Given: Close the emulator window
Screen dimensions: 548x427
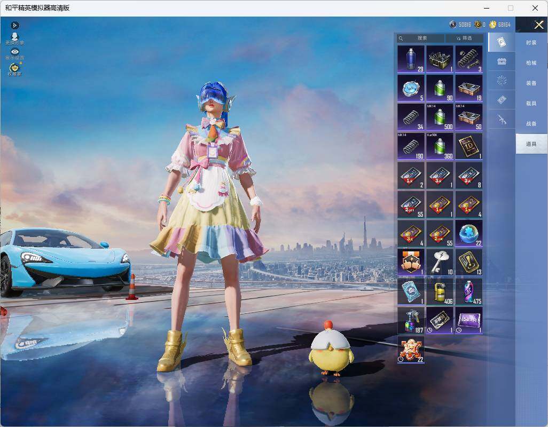Looking at the screenshot, I should pos(535,8).
